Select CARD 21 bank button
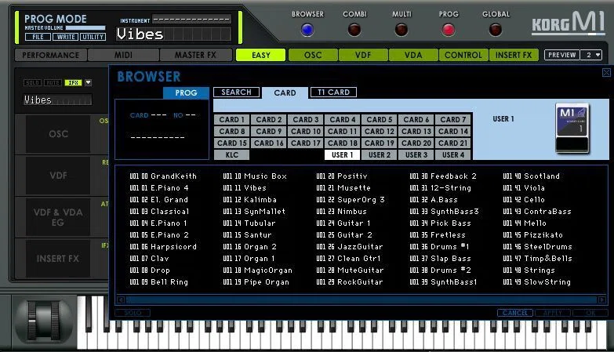The width and height of the screenshot is (614, 352). (453, 143)
